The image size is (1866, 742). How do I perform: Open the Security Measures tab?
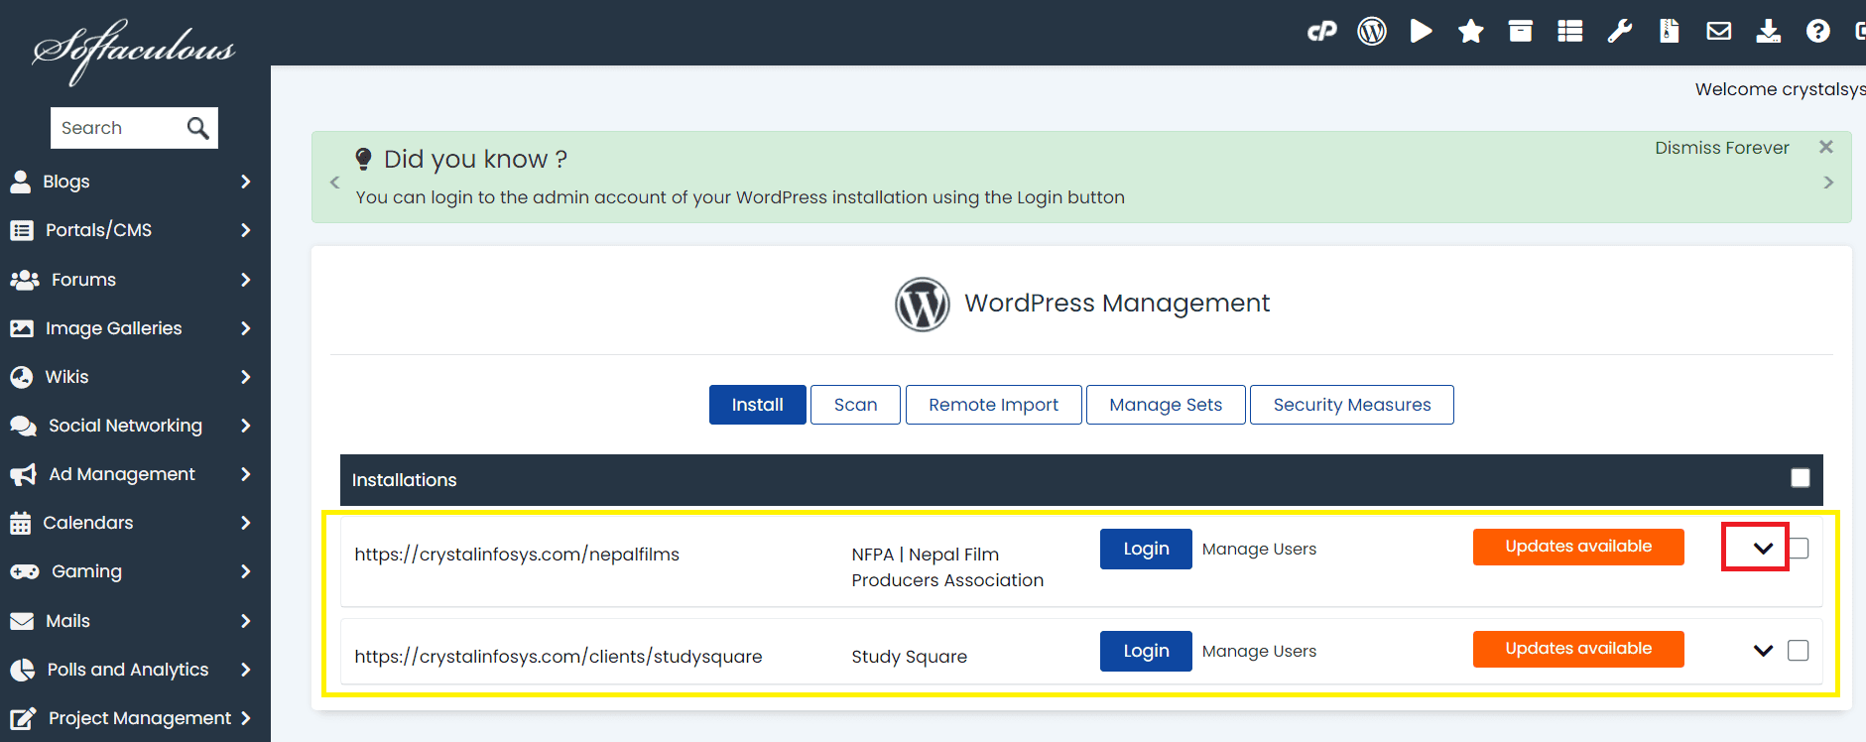coord(1352,405)
